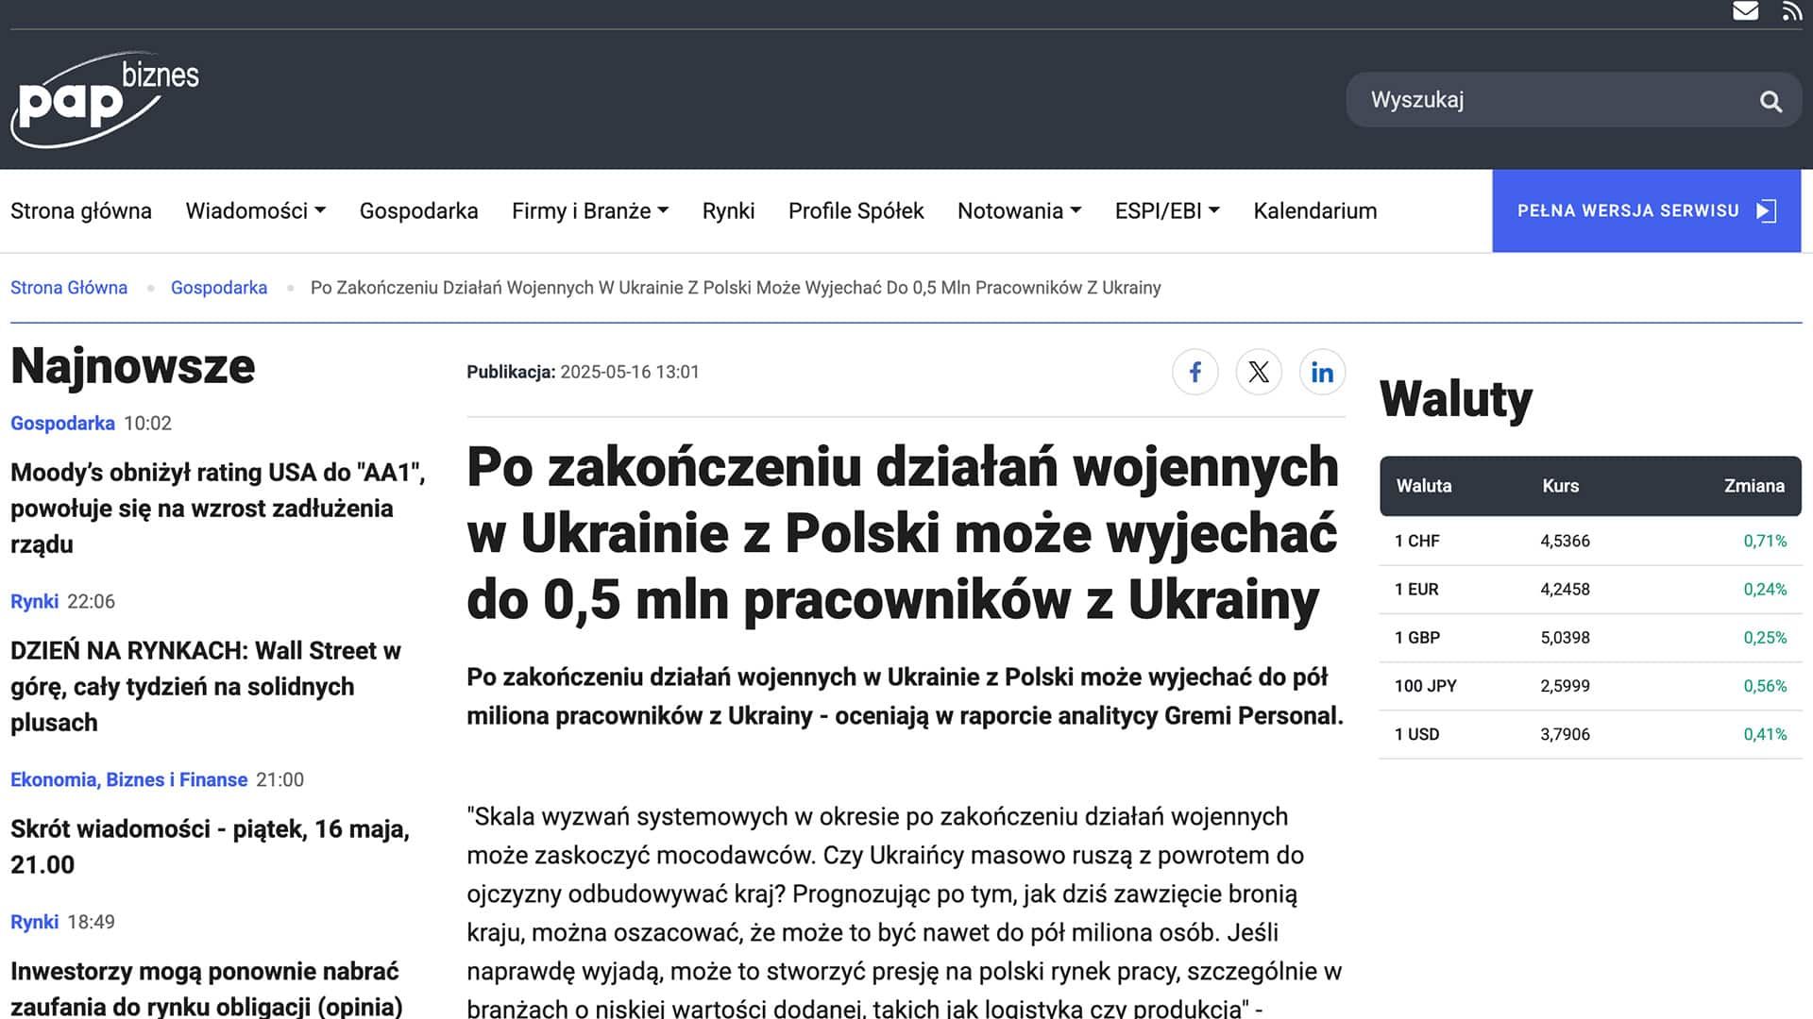Screen dimensions: 1813x1019
Task: Click Strona Główna breadcrumb link
Action: point(69,288)
